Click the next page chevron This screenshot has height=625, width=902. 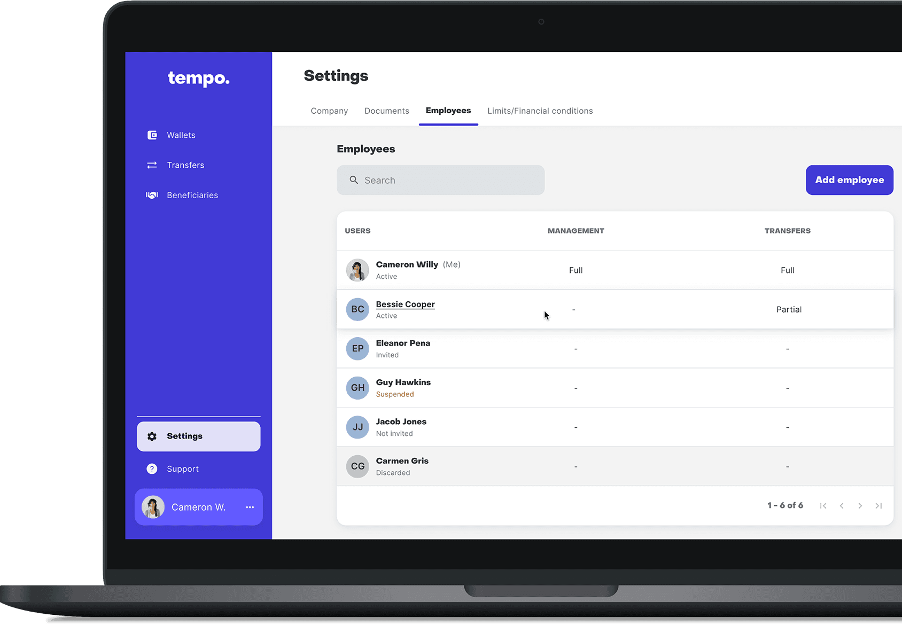click(x=860, y=505)
